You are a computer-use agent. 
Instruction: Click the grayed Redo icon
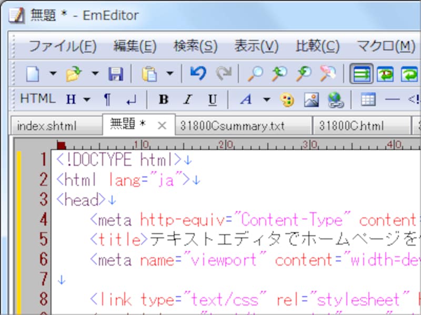tap(223, 73)
